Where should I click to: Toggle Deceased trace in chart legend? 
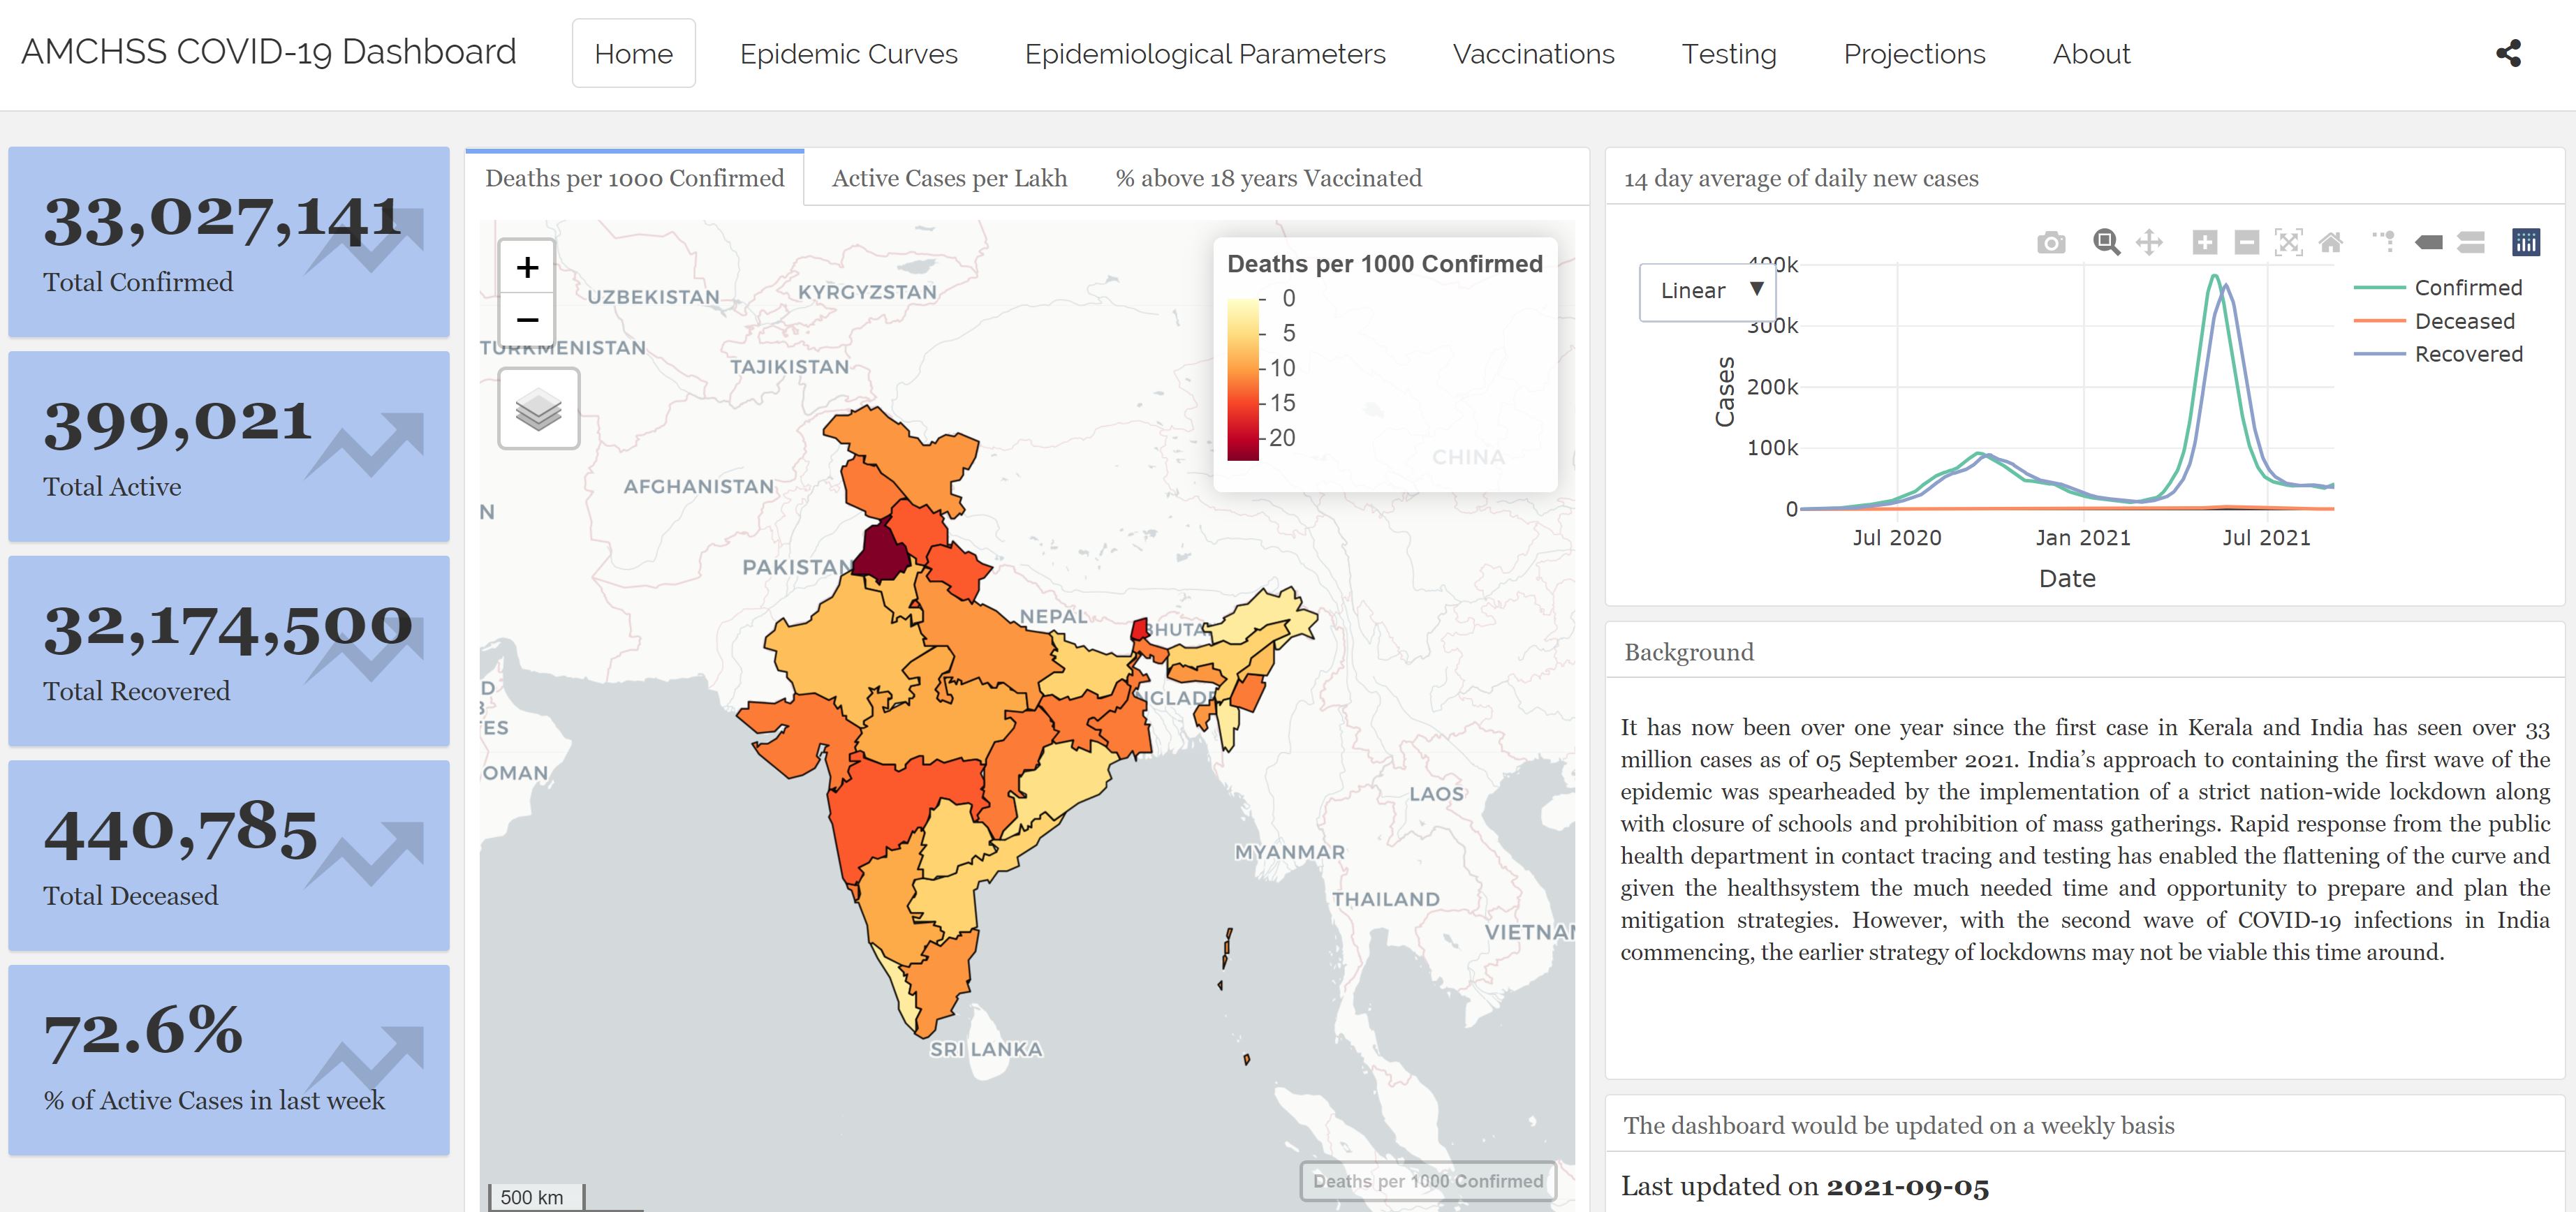point(2463,321)
